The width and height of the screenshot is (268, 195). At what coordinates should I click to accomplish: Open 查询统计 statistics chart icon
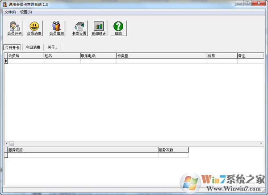99,28
